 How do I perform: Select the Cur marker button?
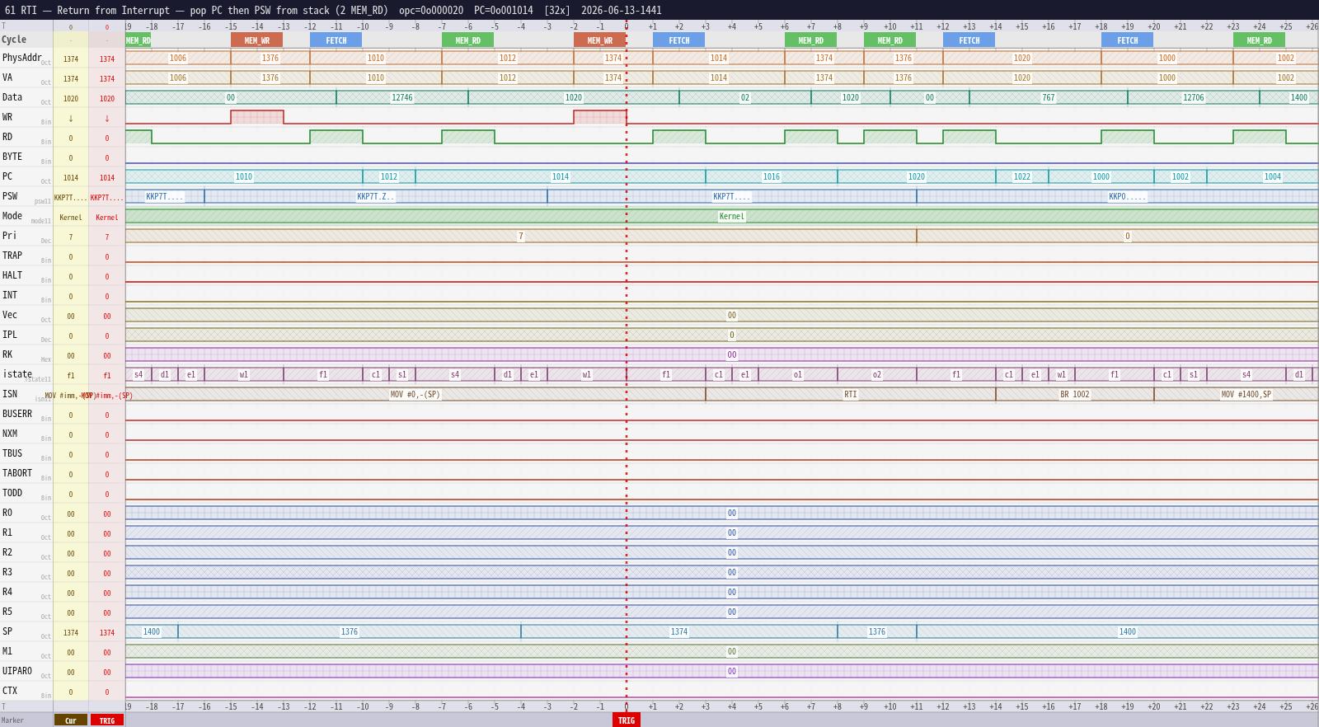click(x=71, y=720)
